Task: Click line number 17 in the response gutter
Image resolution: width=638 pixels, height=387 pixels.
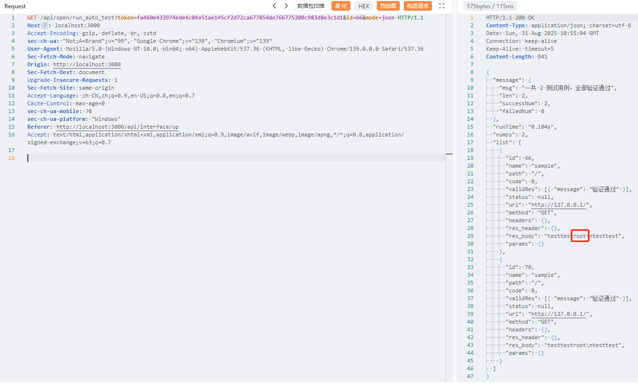Action: [x=471, y=142]
